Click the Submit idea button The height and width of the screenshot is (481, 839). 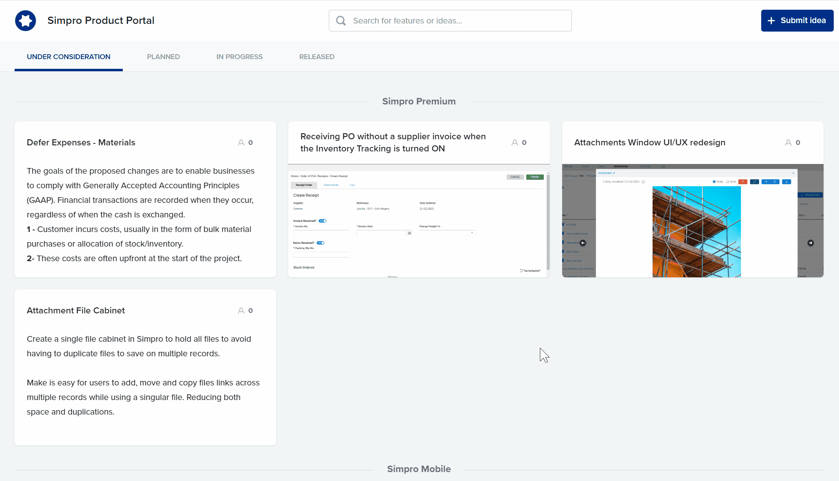(797, 21)
